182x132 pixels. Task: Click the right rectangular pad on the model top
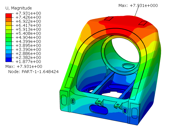143,23
